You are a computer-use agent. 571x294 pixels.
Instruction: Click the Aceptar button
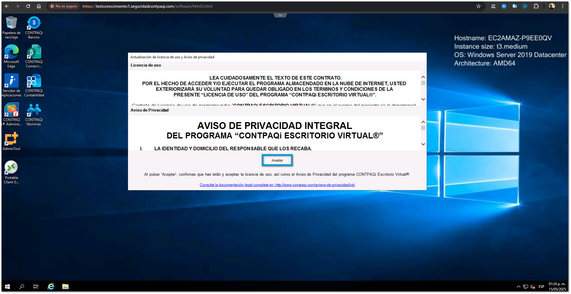click(x=277, y=160)
